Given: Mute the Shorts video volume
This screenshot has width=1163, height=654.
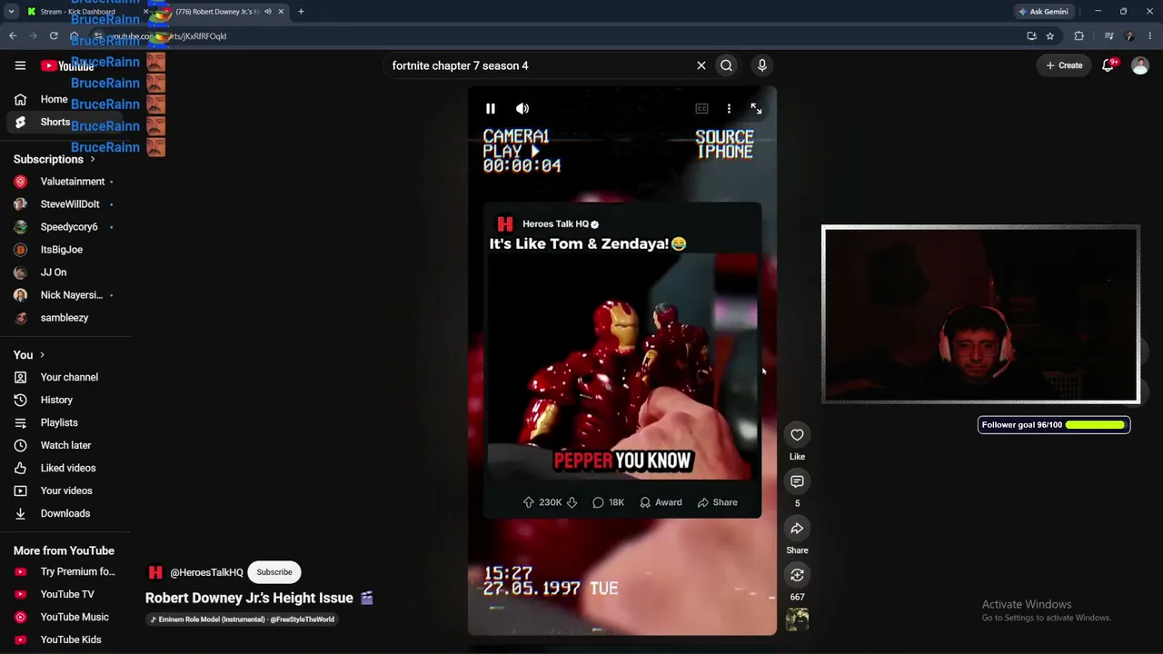Looking at the screenshot, I should (522, 109).
